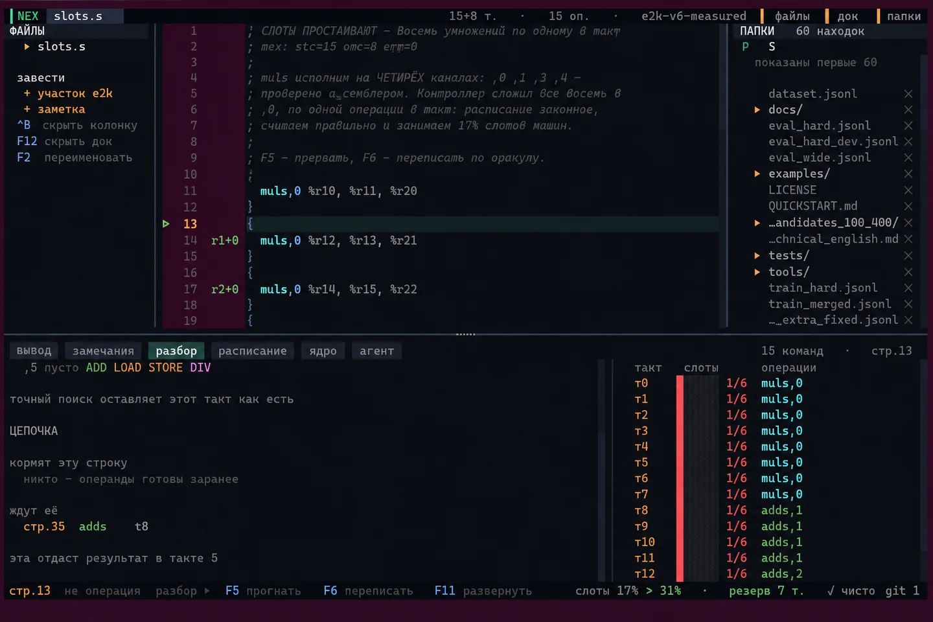Grab the horizontal pane splitter handle
The height and width of the screenshot is (622, 933).
(466, 334)
